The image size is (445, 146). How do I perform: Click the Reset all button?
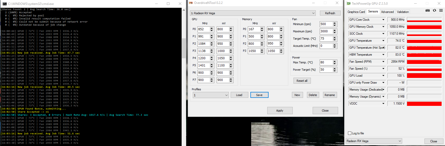click(x=302, y=81)
